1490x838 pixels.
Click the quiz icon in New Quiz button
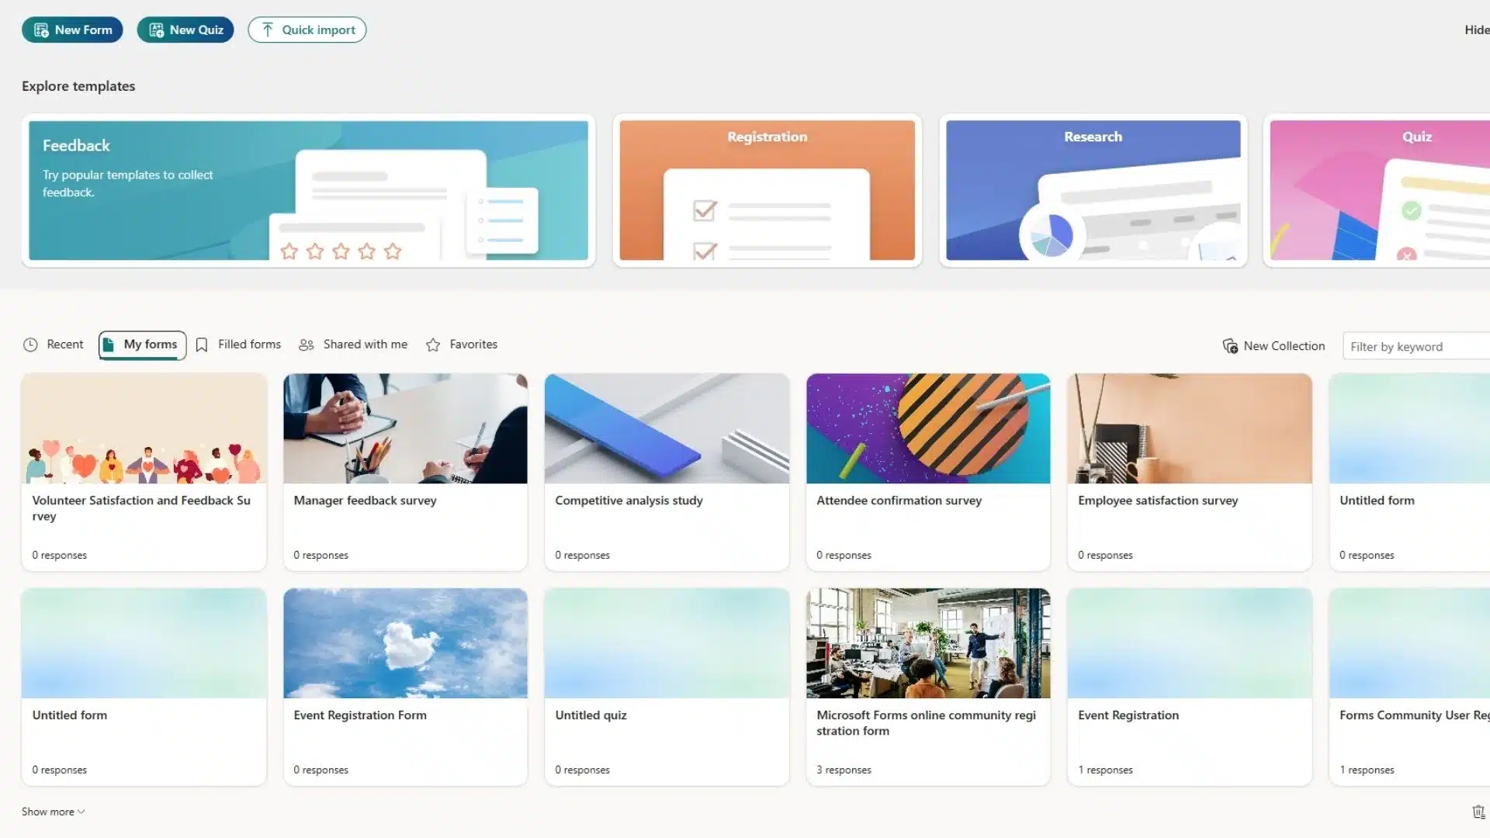[x=156, y=30]
